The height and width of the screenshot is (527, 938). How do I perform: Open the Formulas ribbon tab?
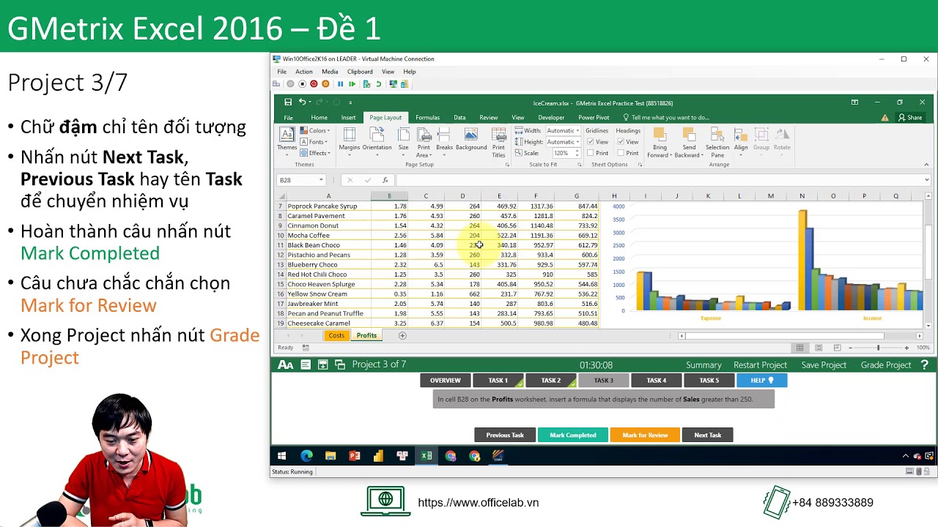click(427, 117)
